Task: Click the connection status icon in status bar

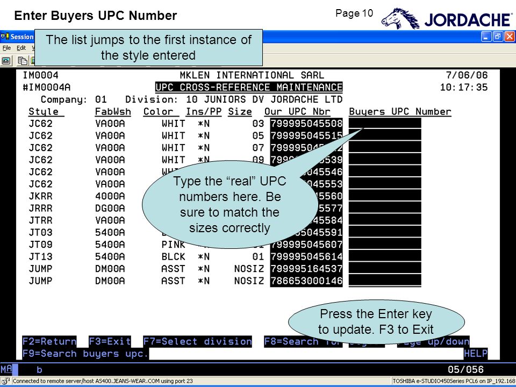Action: pyautogui.click(x=5, y=381)
